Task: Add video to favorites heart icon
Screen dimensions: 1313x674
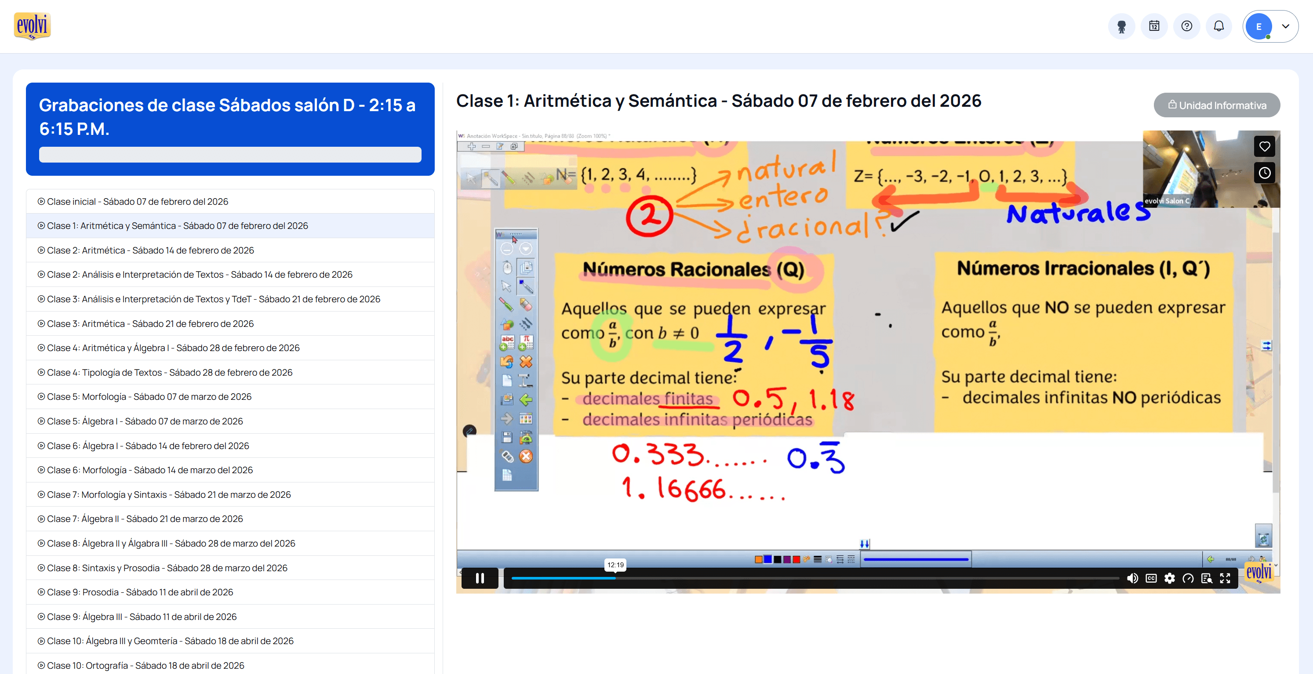Action: click(x=1264, y=147)
